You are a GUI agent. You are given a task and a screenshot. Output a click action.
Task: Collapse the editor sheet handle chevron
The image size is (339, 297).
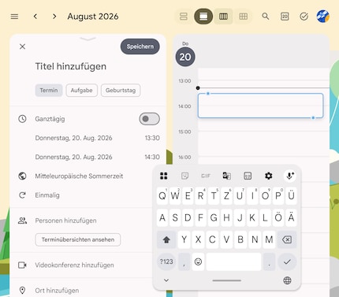pos(88,39)
